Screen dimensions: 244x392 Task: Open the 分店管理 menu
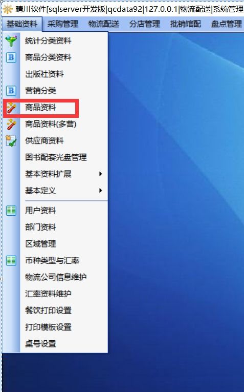[145, 24]
